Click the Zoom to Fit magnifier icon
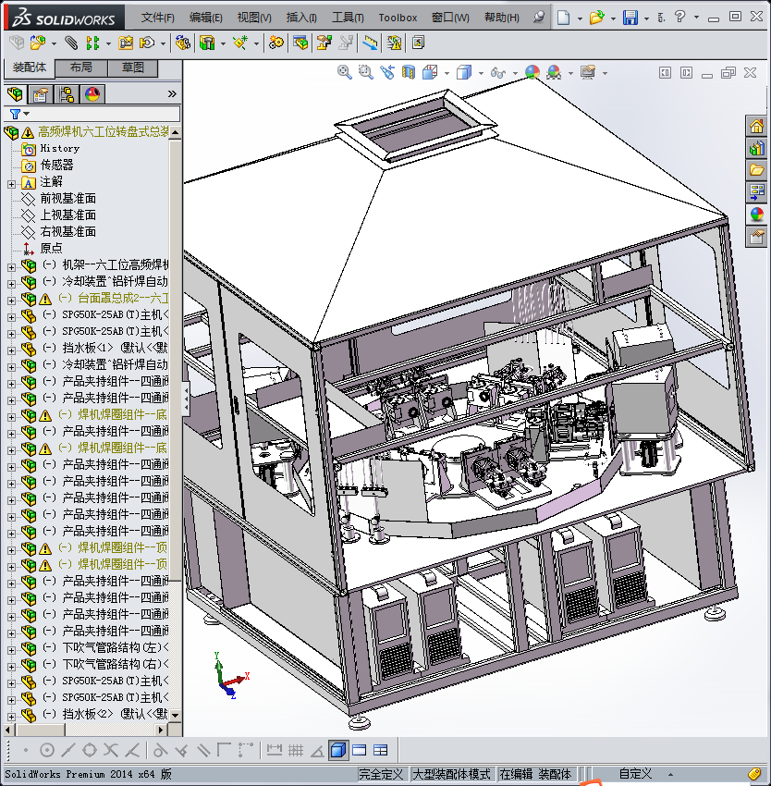 345,72
